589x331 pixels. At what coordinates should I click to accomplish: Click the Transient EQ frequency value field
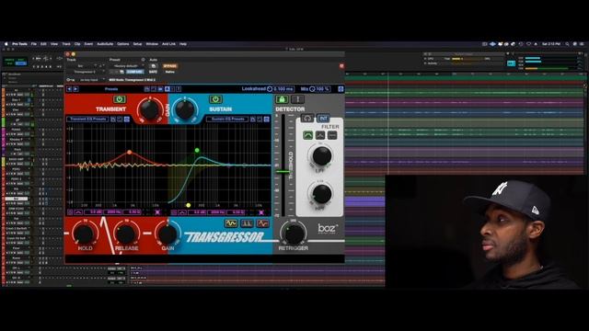[x=112, y=212]
